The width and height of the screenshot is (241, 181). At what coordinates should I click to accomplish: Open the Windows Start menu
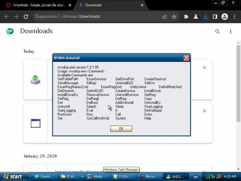pyautogui.click(x=14, y=176)
